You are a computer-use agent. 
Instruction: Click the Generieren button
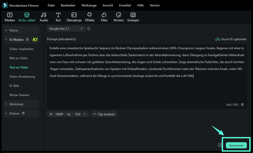[236, 145]
